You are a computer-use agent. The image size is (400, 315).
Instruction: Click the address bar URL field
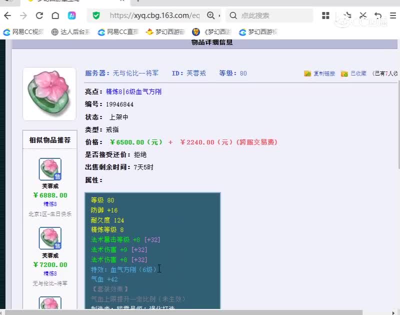[x=154, y=15]
